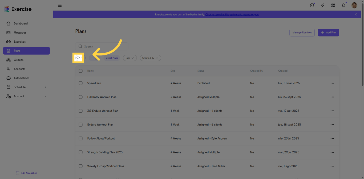Click 'Assigned - 6 clients' status cell

(210, 125)
